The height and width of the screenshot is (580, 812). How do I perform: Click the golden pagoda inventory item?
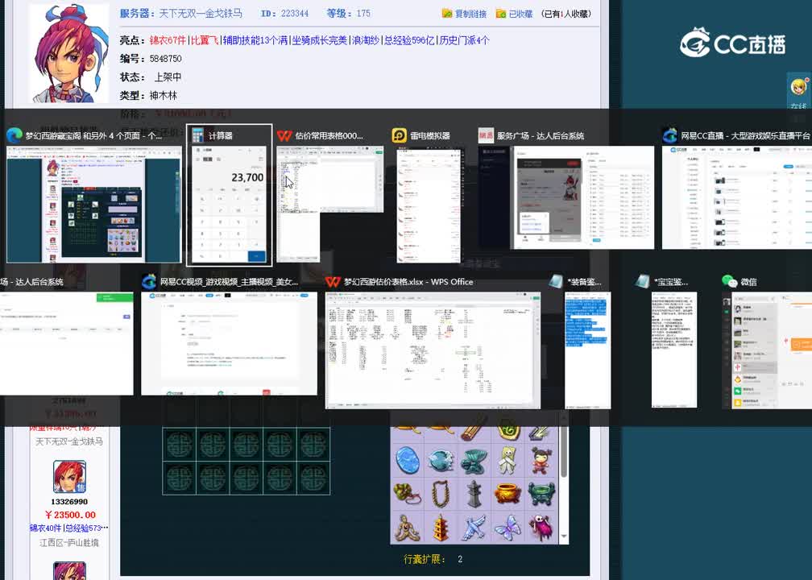coord(441,527)
